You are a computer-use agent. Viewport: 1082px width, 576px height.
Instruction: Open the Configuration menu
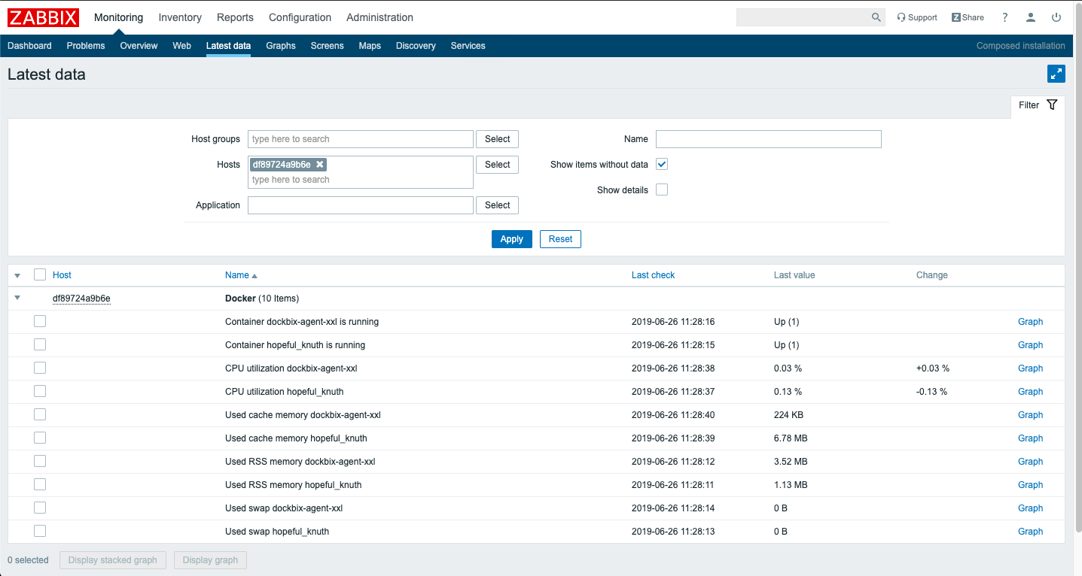pyautogui.click(x=300, y=17)
